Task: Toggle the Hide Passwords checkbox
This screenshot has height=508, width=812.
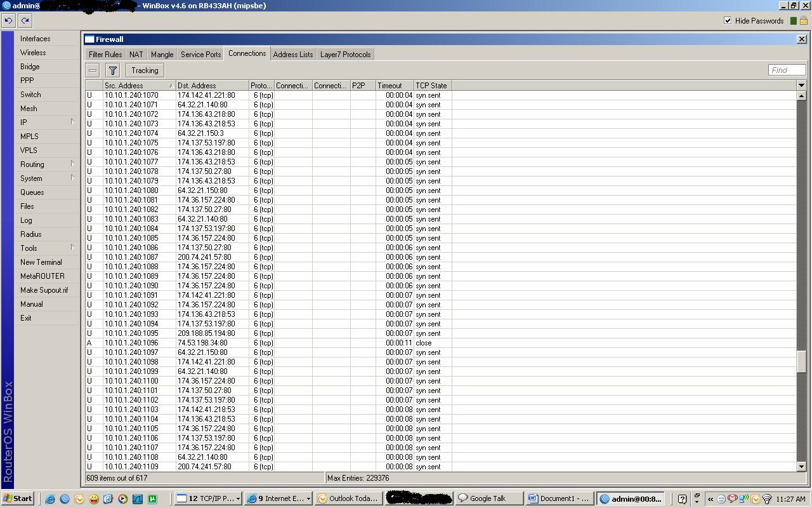Action: (728, 20)
